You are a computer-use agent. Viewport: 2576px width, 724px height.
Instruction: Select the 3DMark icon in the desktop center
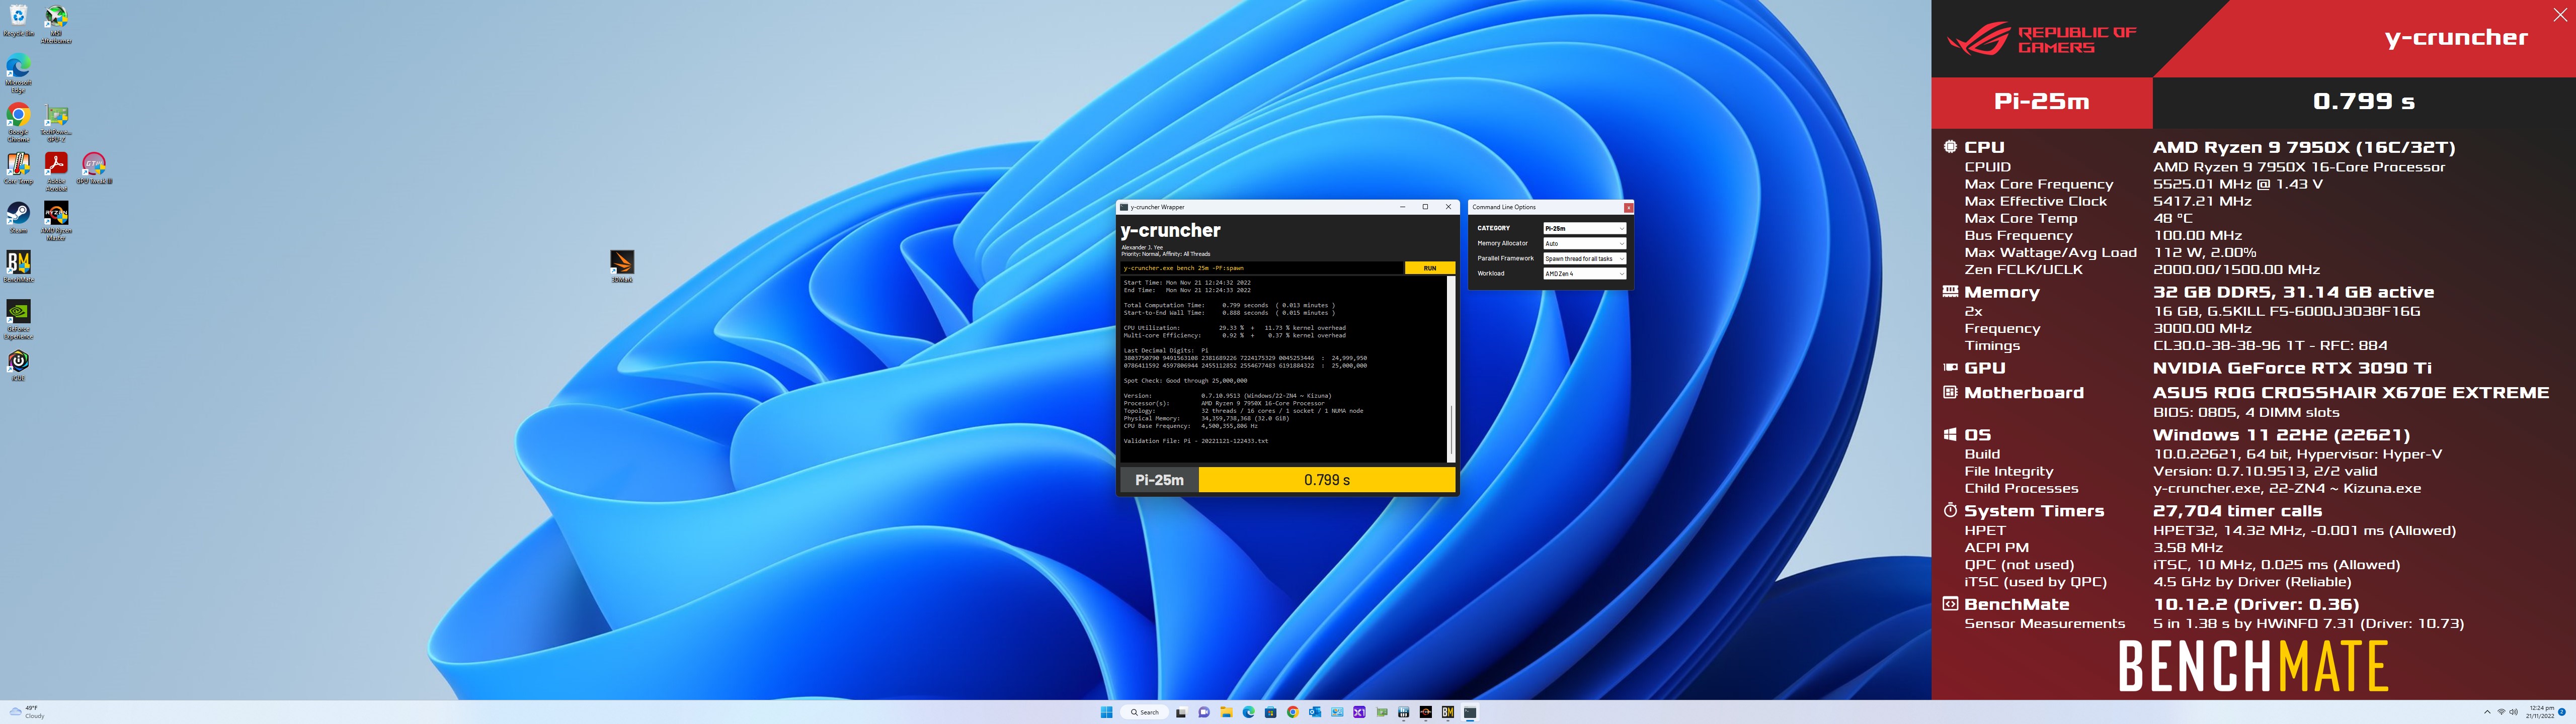tap(622, 265)
